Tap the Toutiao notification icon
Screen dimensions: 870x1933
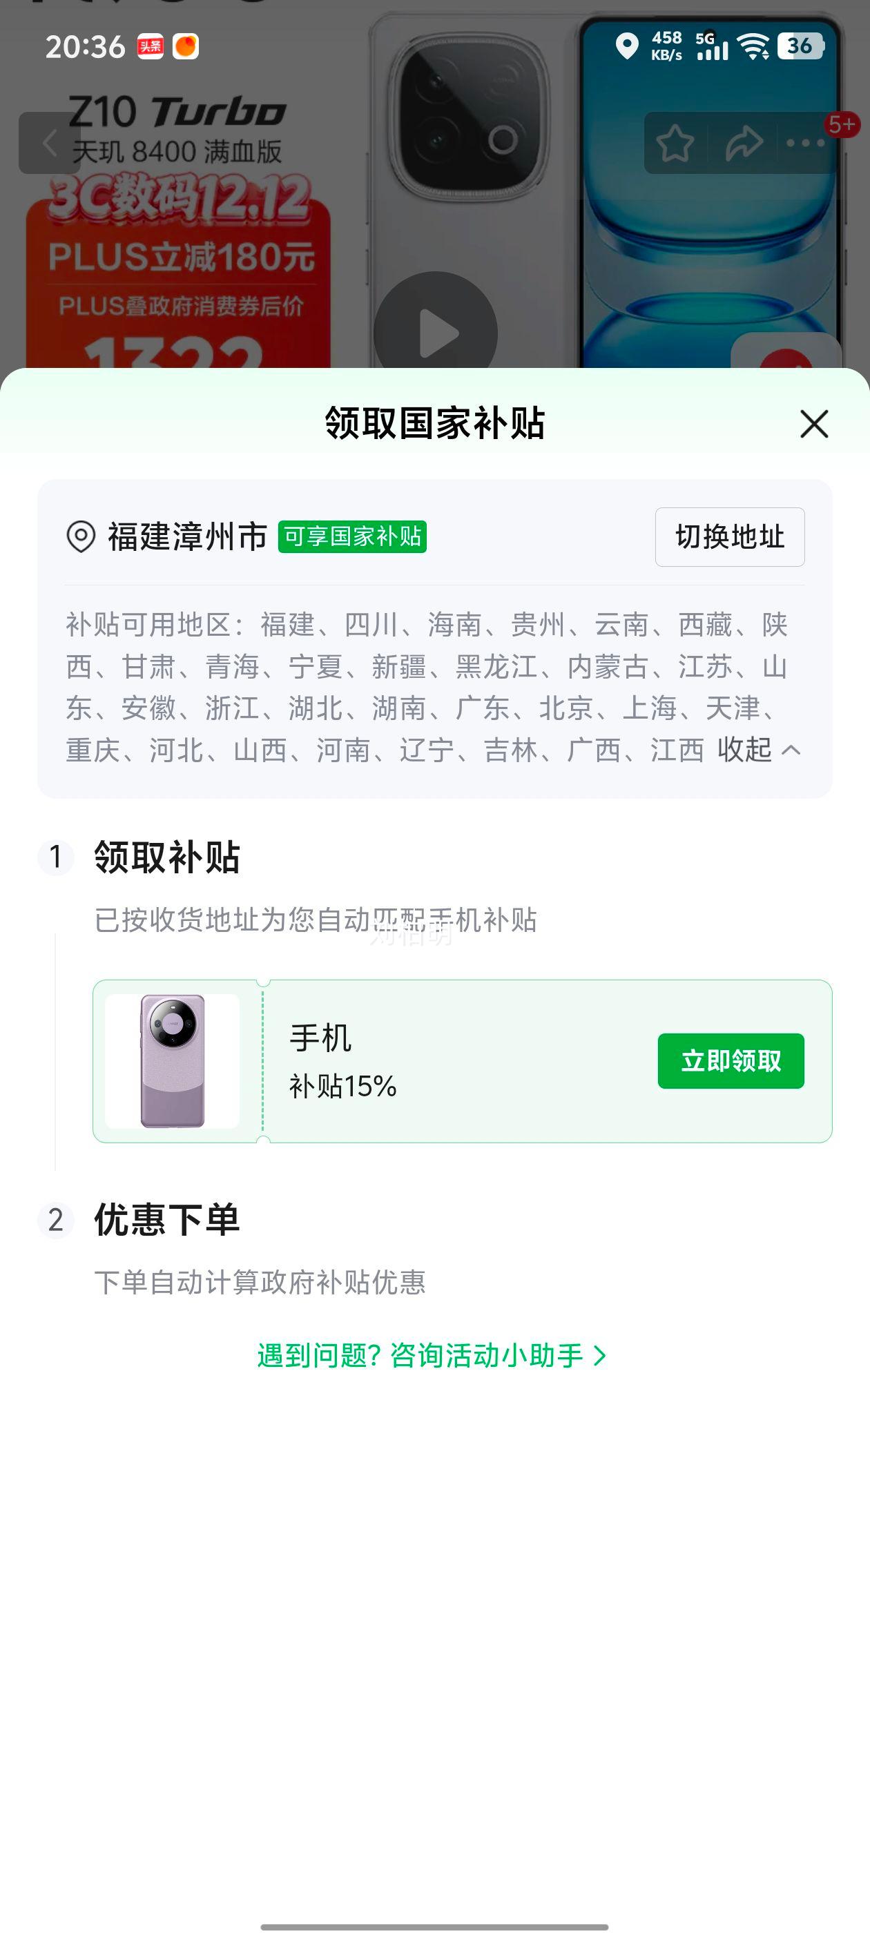tap(150, 46)
